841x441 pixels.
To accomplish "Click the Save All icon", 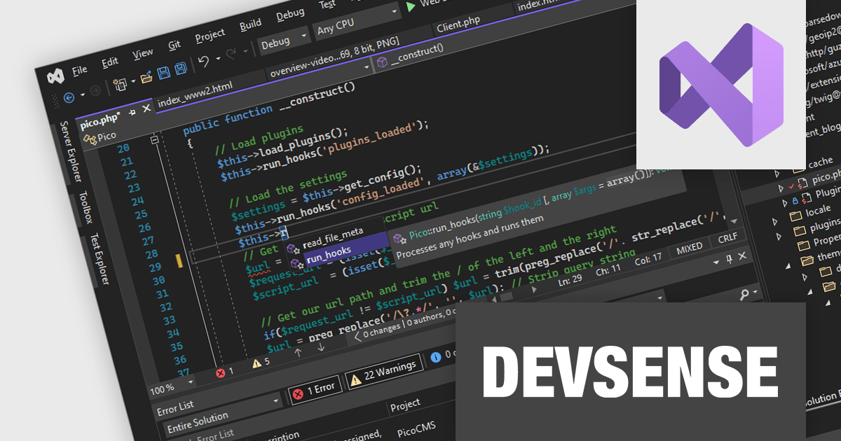I will pos(180,68).
